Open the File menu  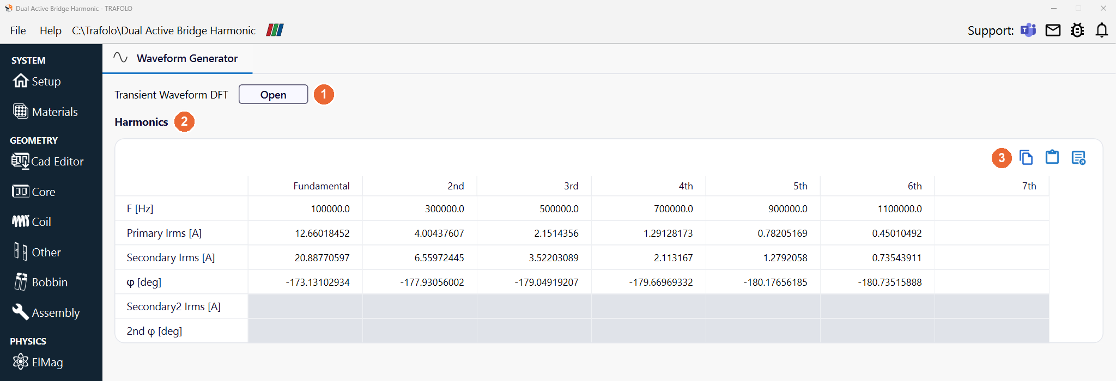point(18,30)
